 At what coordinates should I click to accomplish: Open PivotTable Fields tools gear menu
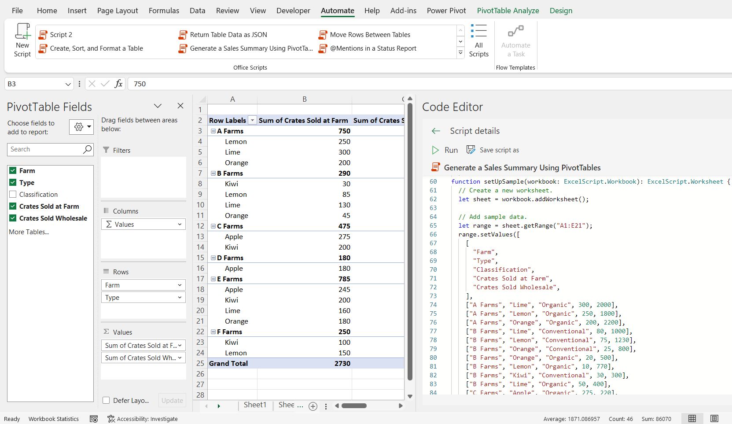[81, 127]
